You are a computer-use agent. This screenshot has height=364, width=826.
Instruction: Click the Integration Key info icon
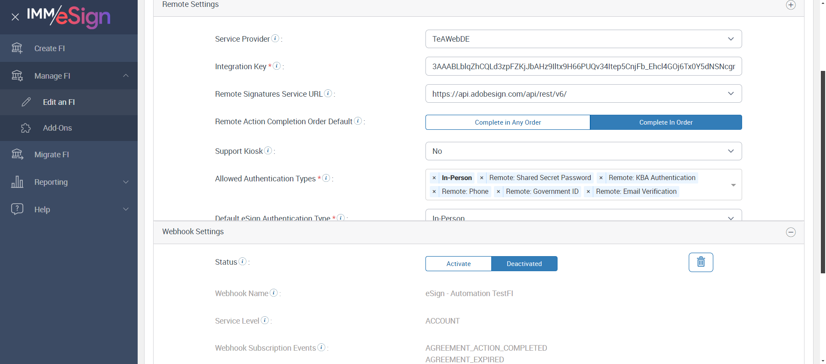click(x=277, y=66)
